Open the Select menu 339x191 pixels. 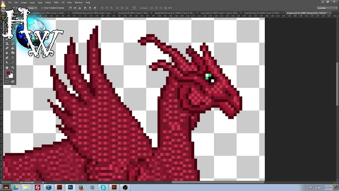[48, 2]
